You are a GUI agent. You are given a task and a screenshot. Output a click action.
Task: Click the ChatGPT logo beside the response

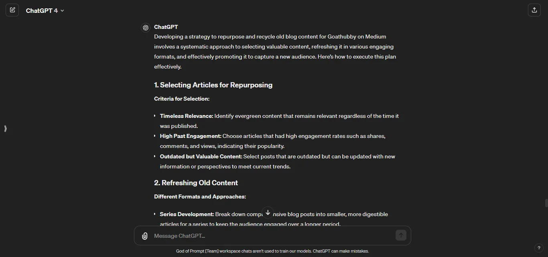tap(145, 27)
